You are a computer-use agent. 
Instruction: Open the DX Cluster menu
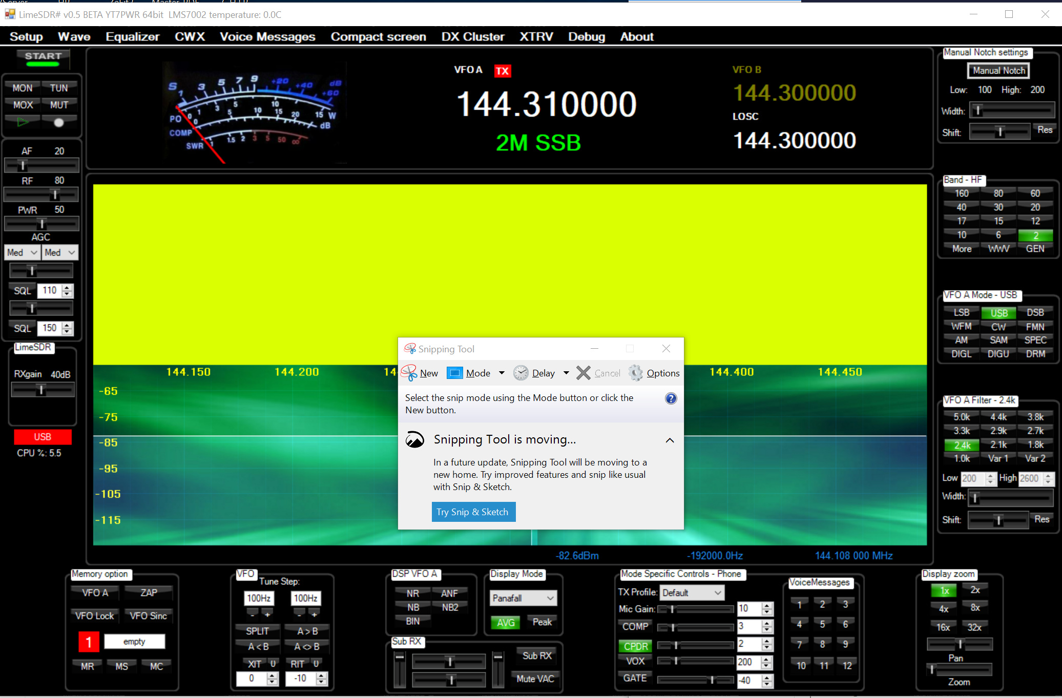tap(472, 37)
